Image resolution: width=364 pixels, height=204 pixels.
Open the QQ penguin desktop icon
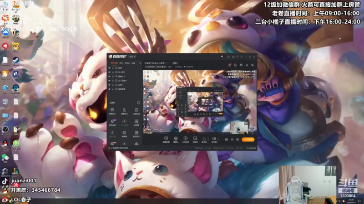pos(5,144)
